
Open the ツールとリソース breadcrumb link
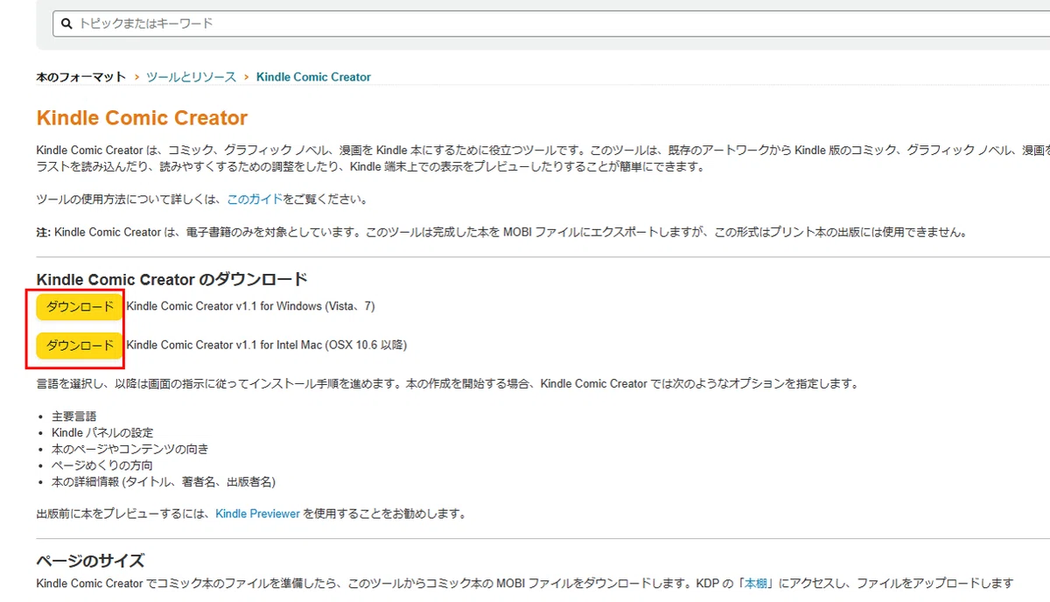click(x=191, y=77)
